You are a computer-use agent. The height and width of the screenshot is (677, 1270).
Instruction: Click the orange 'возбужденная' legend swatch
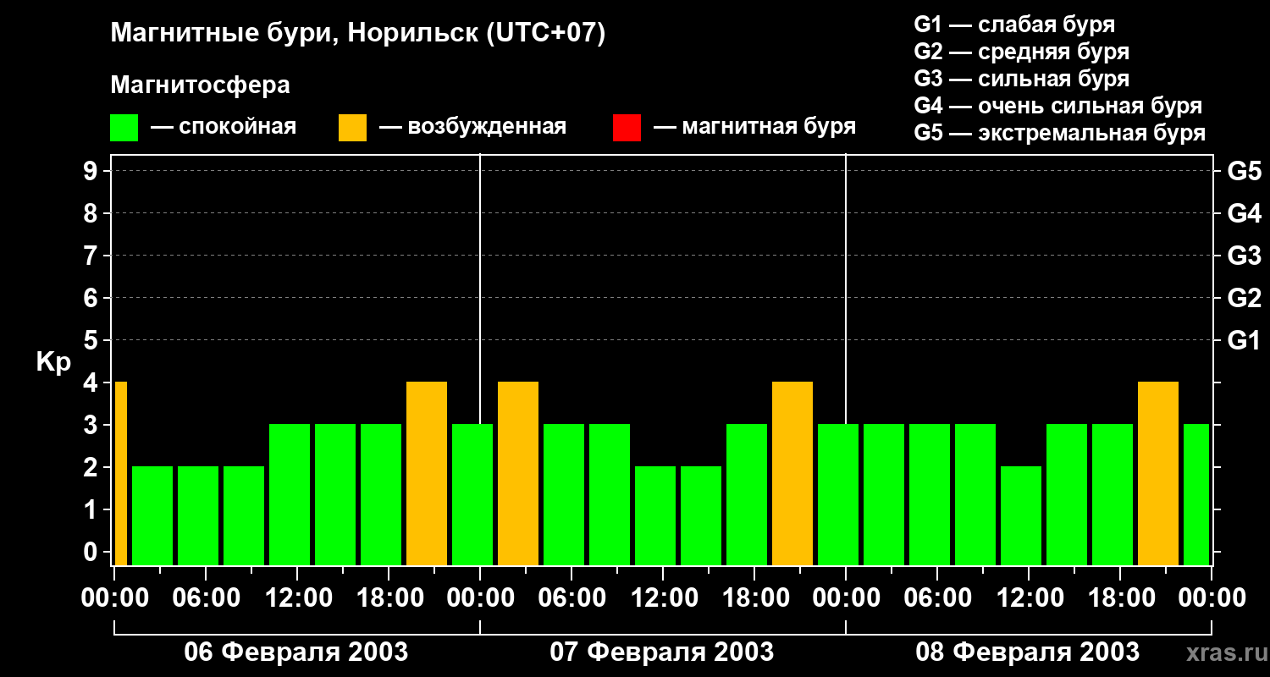point(353,128)
